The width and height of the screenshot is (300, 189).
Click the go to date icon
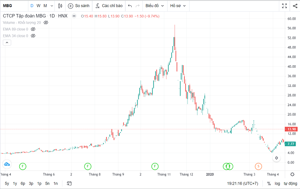coord(69,183)
